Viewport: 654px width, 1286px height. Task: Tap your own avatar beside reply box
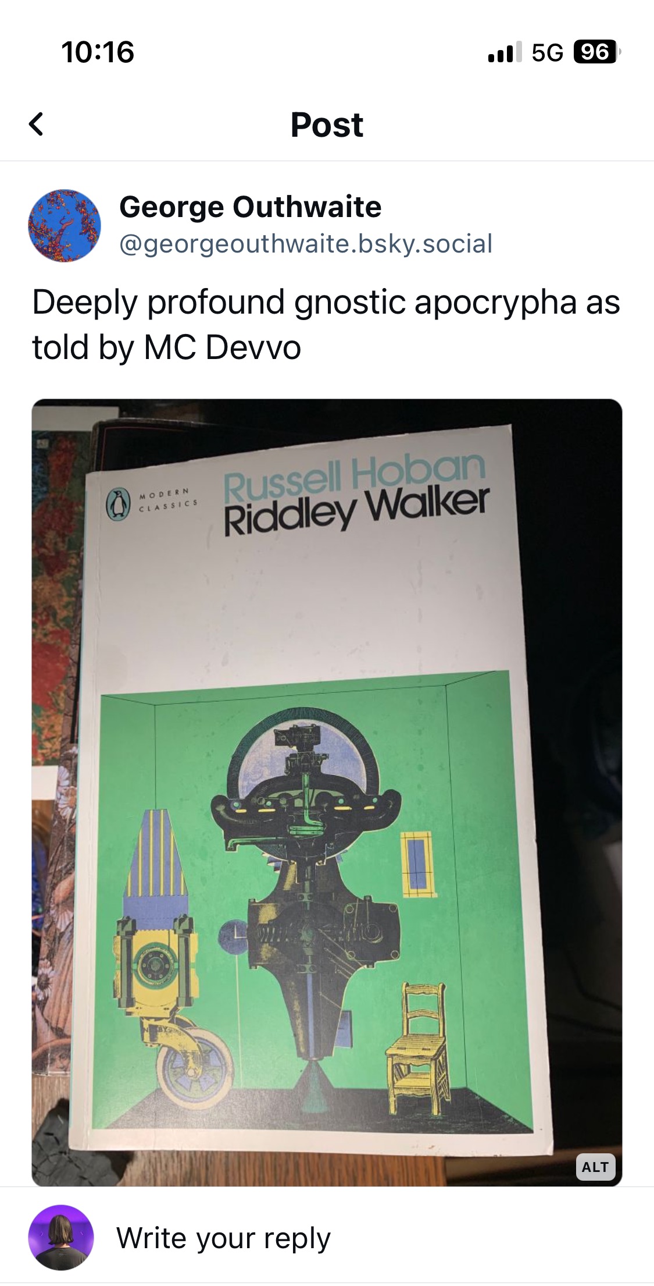pos(61,1238)
